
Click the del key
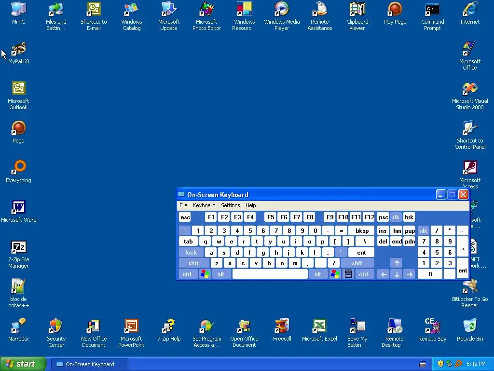pyautogui.click(x=383, y=242)
